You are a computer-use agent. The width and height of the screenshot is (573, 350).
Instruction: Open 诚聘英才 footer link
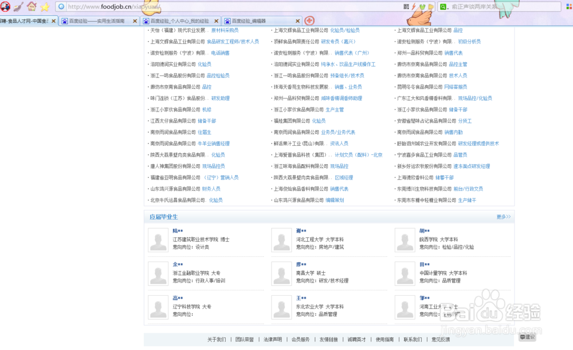pos(356,340)
